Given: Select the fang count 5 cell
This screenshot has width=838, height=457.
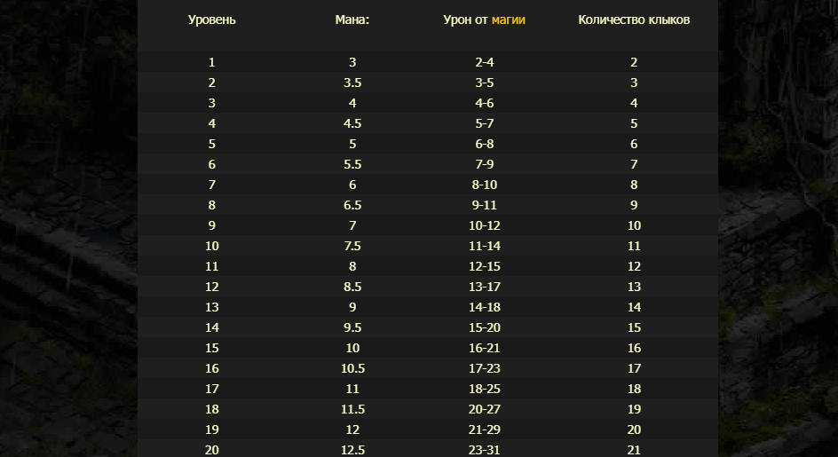Looking at the screenshot, I should point(634,123).
